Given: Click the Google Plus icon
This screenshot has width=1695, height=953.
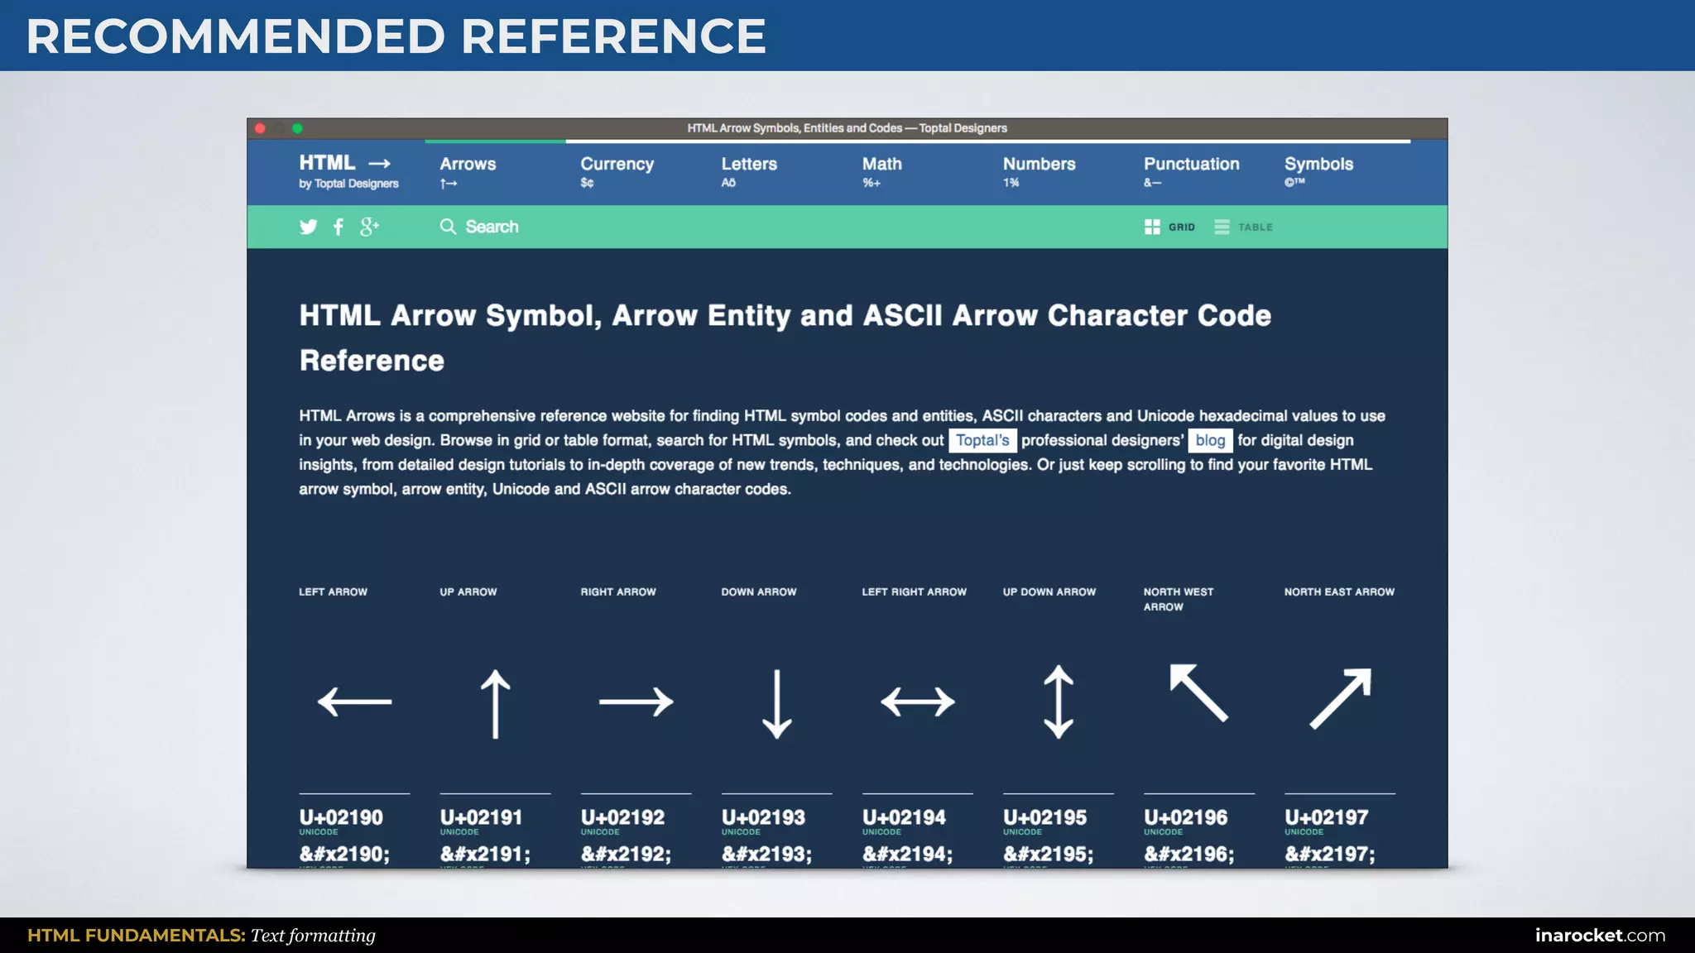Looking at the screenshot, I should [369, 227].
